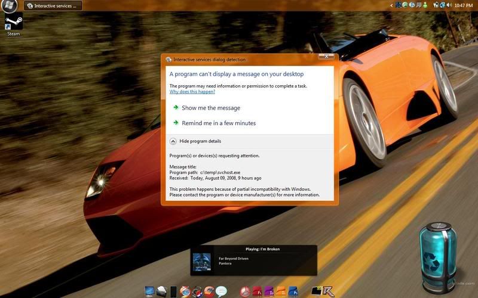This screenshot has height=298, width=478.
Task: Expand hidden system tray icons arrow
Action: click(391, 5)
